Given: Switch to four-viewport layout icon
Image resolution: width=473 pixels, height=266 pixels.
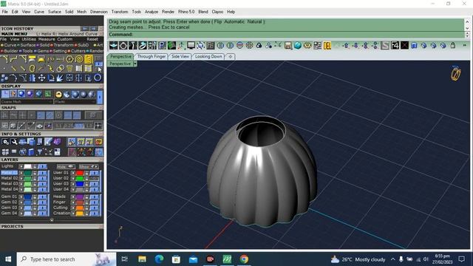Looking at the screenshot, I should tap(5, 152).
